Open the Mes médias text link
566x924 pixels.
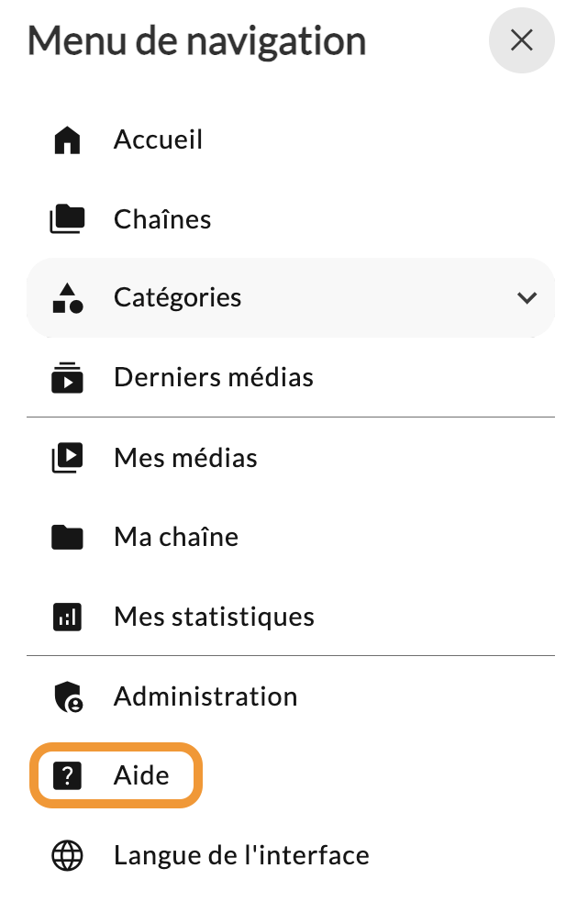(185, 458)
